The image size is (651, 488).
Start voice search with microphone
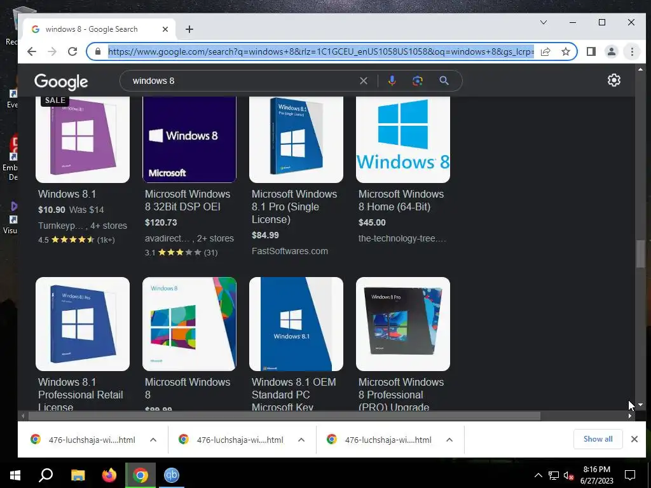[x=392, y=81]
